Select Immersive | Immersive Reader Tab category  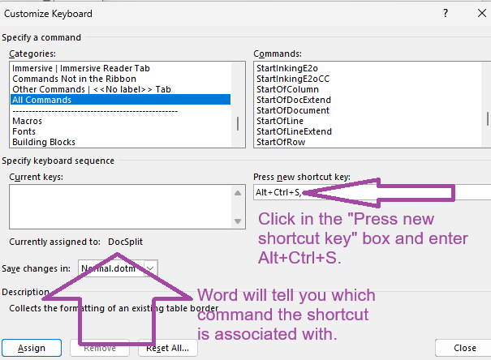tap(121, 68)
